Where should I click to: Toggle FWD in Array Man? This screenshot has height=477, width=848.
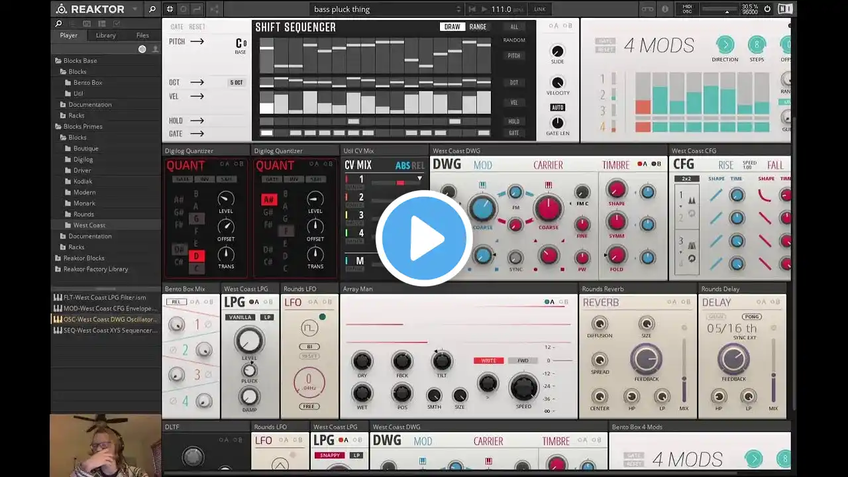click(x=523, y=361)
